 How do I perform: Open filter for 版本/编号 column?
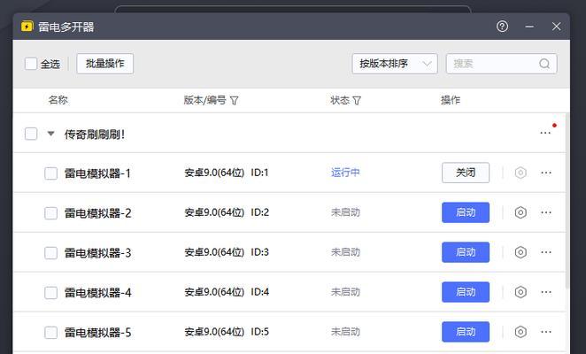pos(234,101)
